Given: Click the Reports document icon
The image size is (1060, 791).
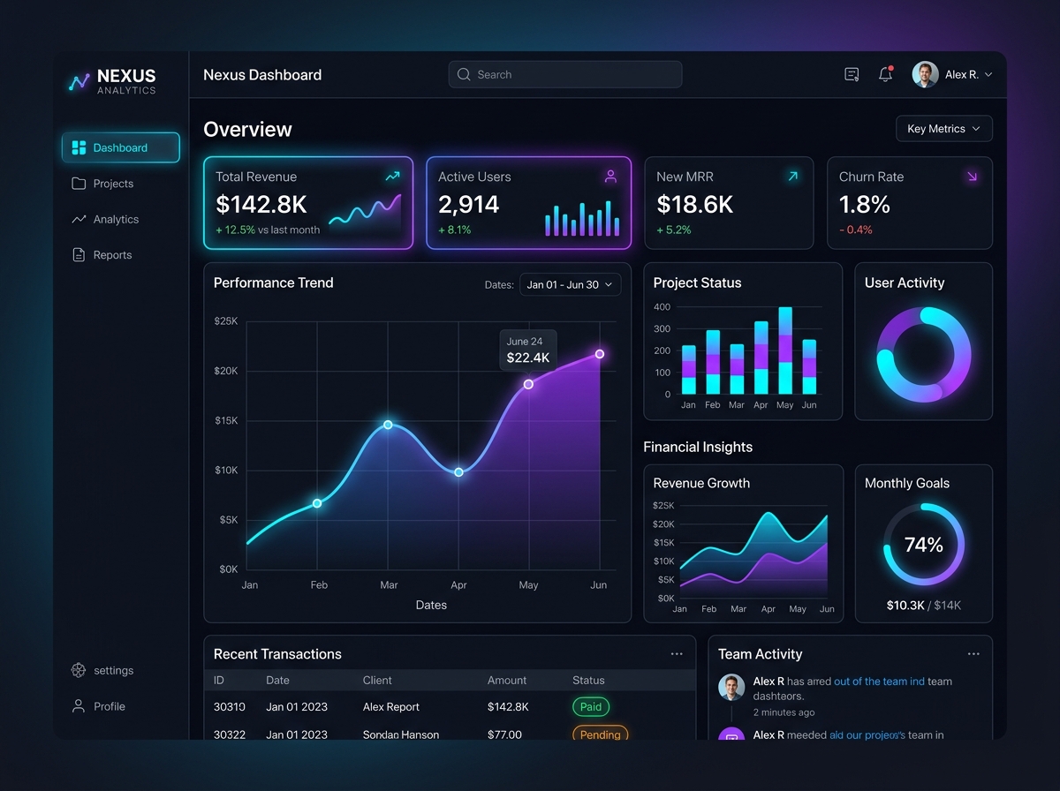Looking at the screenshot, I should coord(79,255).
